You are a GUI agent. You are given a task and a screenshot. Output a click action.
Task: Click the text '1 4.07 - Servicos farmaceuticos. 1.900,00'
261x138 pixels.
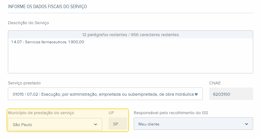(x=47, y=42)
